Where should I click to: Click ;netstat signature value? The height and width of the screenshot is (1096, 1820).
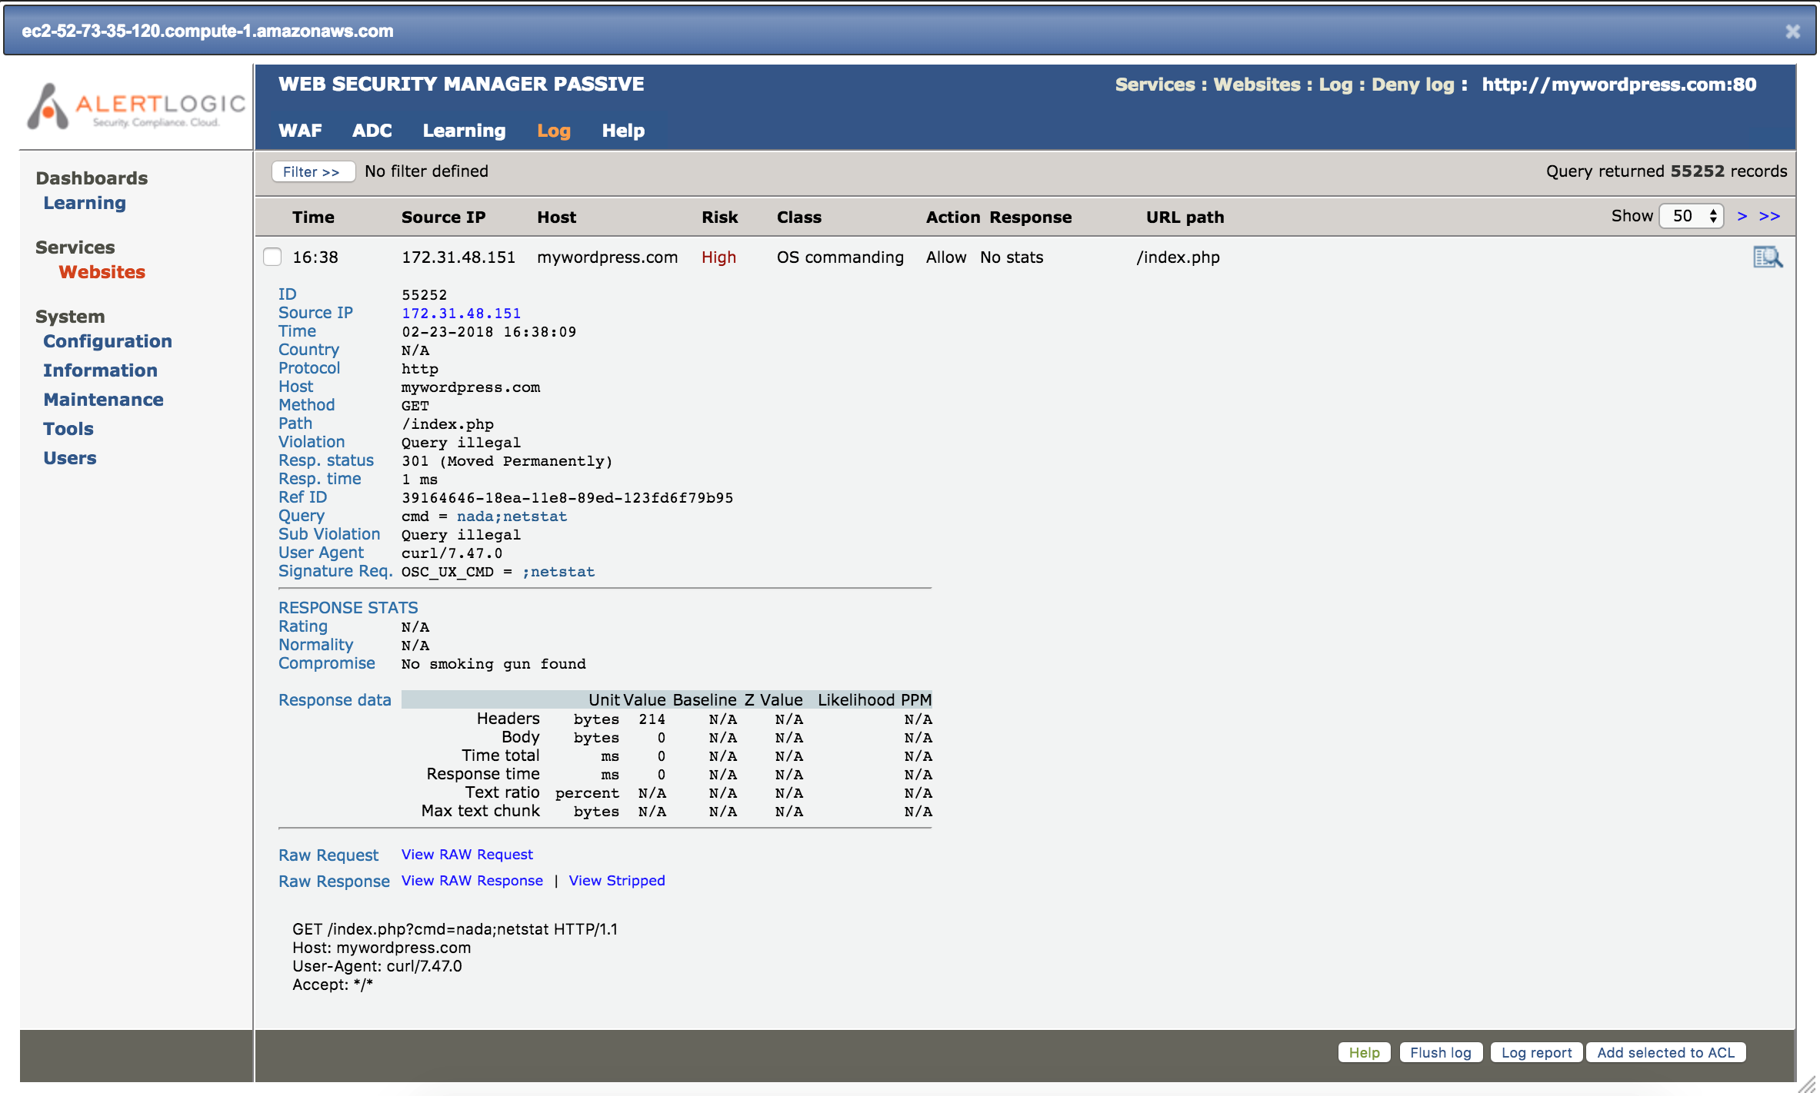tap(558, 572)
